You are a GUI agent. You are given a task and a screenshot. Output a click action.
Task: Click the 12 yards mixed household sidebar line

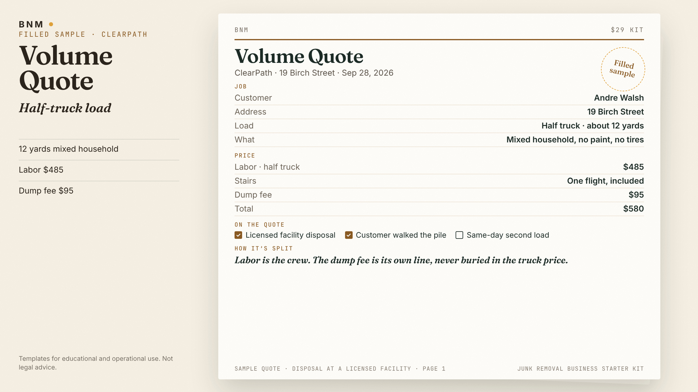tap(68, 149)
